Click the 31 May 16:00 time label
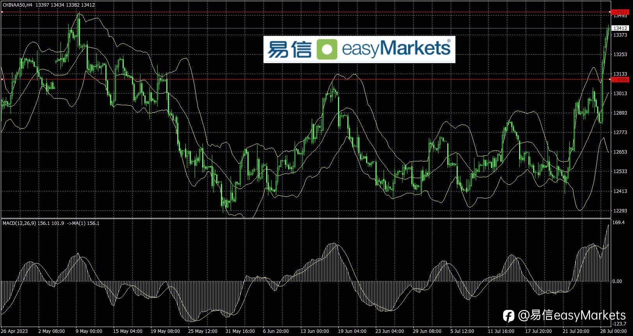This screenshot has width=633, height=336. click(240, 331)
